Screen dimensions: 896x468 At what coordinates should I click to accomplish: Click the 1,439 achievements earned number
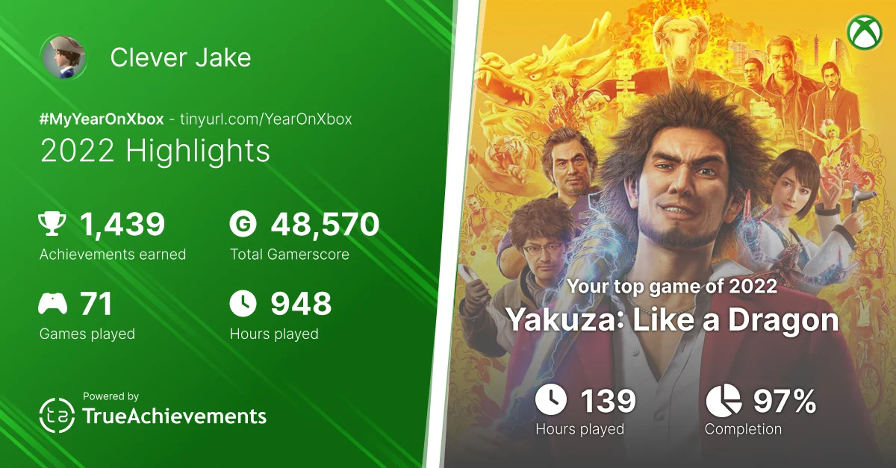[122, 224]
